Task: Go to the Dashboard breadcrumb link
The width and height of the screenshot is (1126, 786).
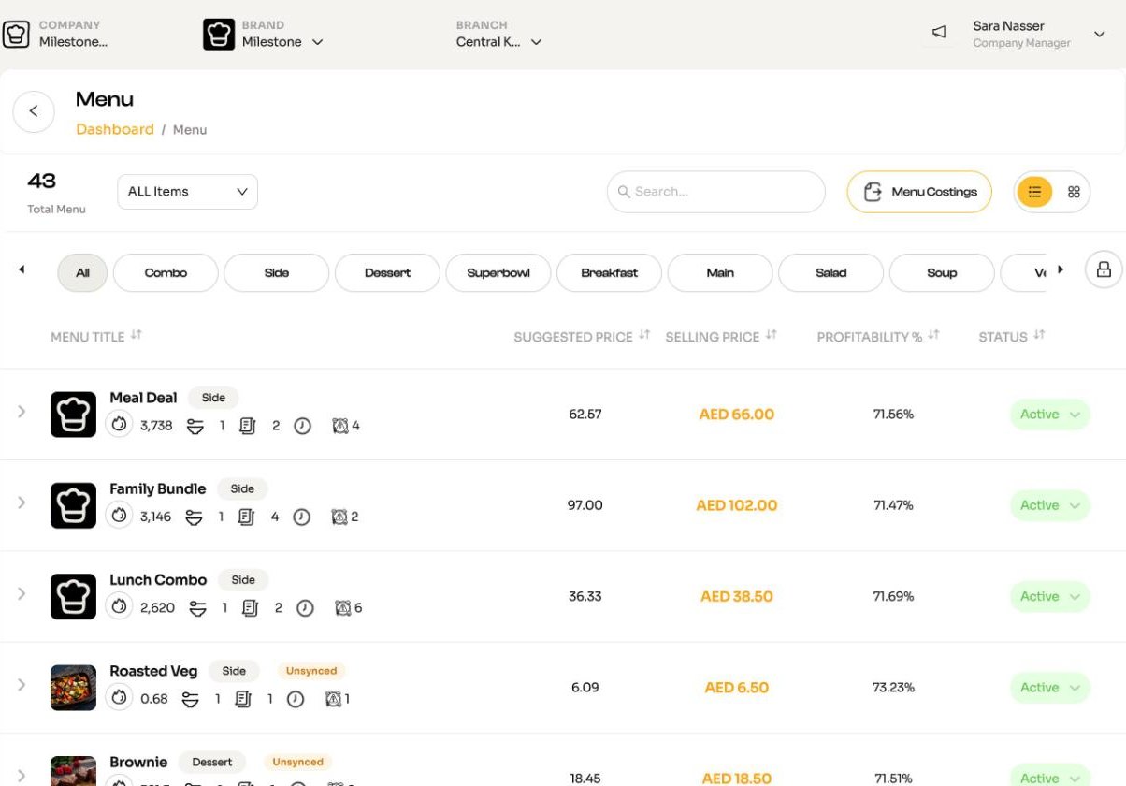Action: point(115,129)
